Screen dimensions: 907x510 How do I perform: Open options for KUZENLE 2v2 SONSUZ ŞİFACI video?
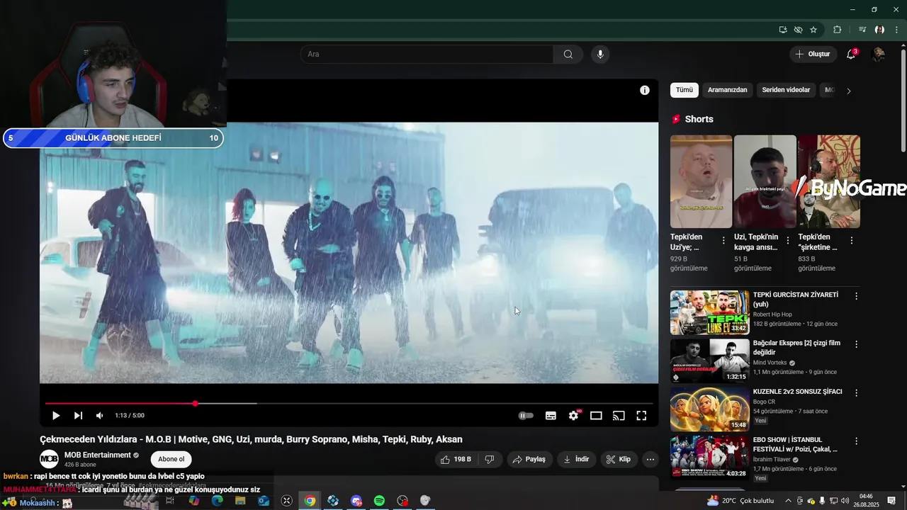click(856, 392)
